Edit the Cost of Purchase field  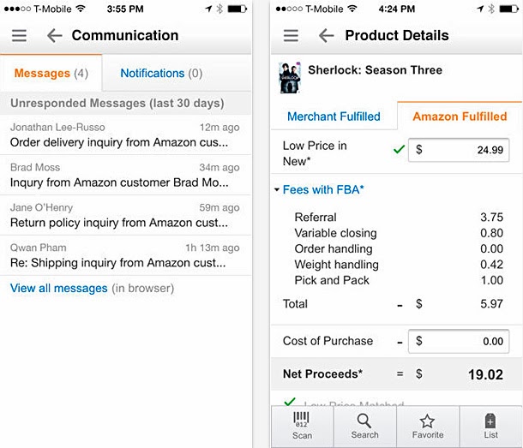click(459, 341)
